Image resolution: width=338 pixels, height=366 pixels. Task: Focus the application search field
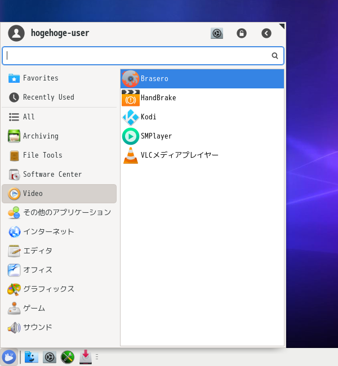click(x=143, y=56)
